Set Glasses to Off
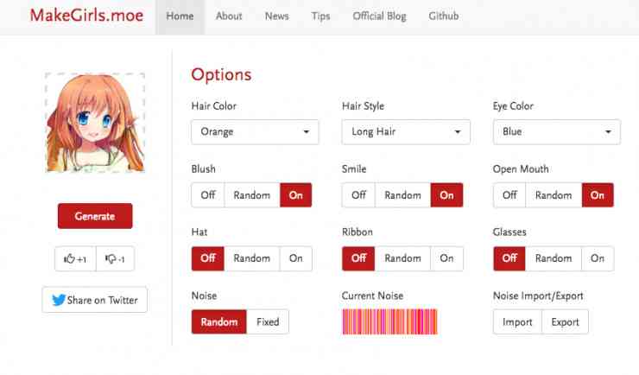Image resolution: width=639 pixels, height=375 pixels. click(x=509, y=258)
